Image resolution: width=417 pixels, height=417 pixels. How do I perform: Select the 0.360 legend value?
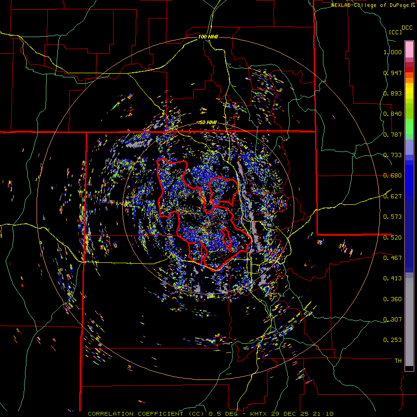pos(392,299)
